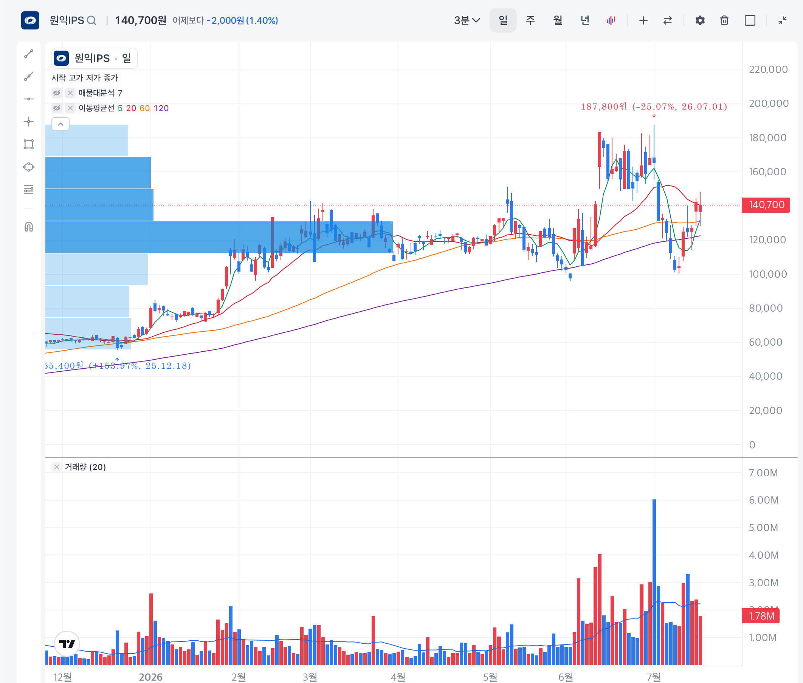Image resolution: width=803 pixels, height=683 pixels.
Task: Hide the 매물대분석 indicator
Action: coord(57,93)
